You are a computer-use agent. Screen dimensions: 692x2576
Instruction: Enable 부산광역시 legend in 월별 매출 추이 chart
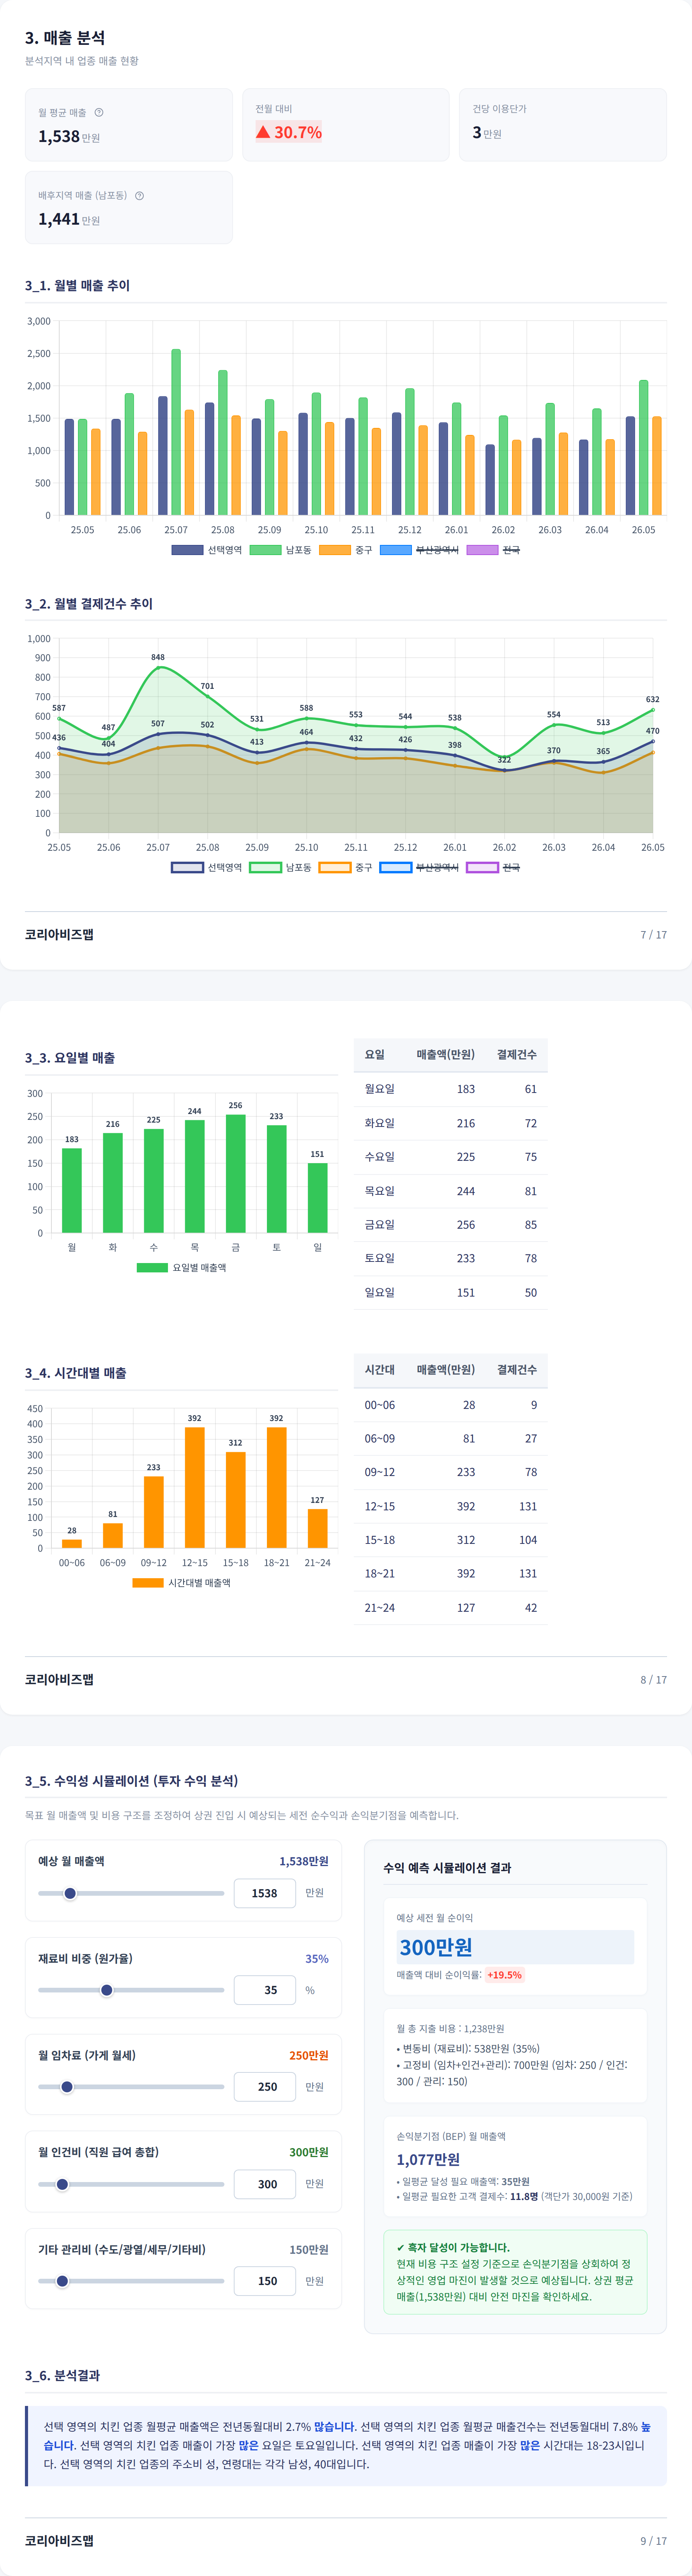(x=419, y=550)
